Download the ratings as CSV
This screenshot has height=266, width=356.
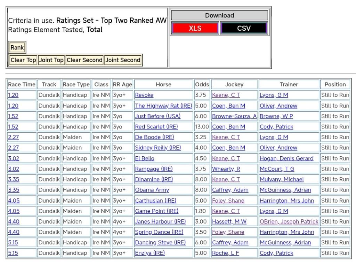(244, 28)
